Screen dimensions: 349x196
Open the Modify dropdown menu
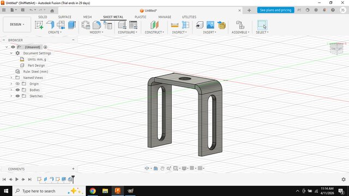(x=97, y=32)
